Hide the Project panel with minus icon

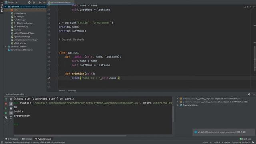click(x=44, y=2)
